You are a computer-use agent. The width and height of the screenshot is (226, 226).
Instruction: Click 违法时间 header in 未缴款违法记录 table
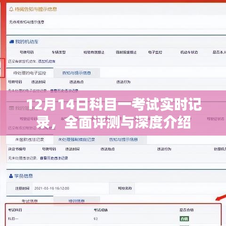pyautogui.click(x=73, y=149)
